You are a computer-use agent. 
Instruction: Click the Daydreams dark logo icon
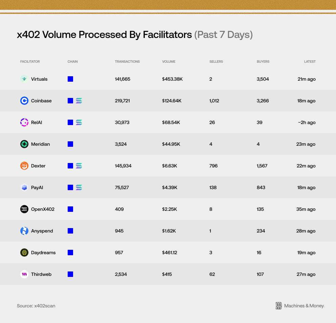[24, 253]
